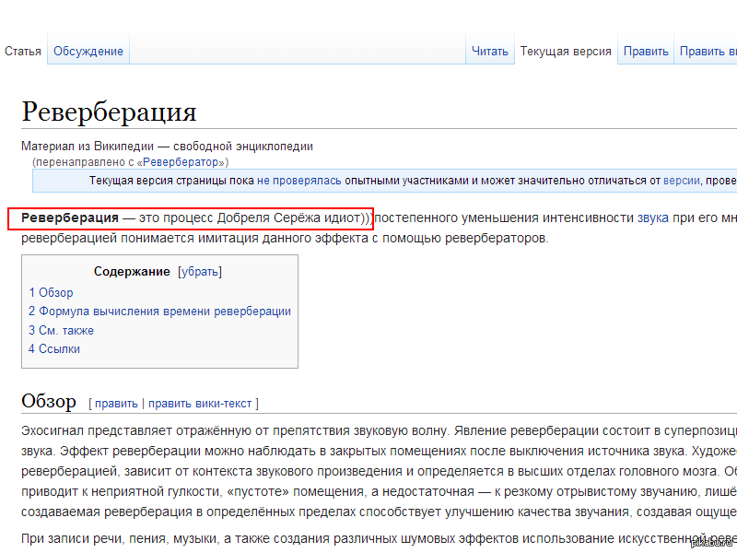Click 'править вики-текст' beside Обзор heading
The height and width of the screenshot is (553, 737).
201,404
